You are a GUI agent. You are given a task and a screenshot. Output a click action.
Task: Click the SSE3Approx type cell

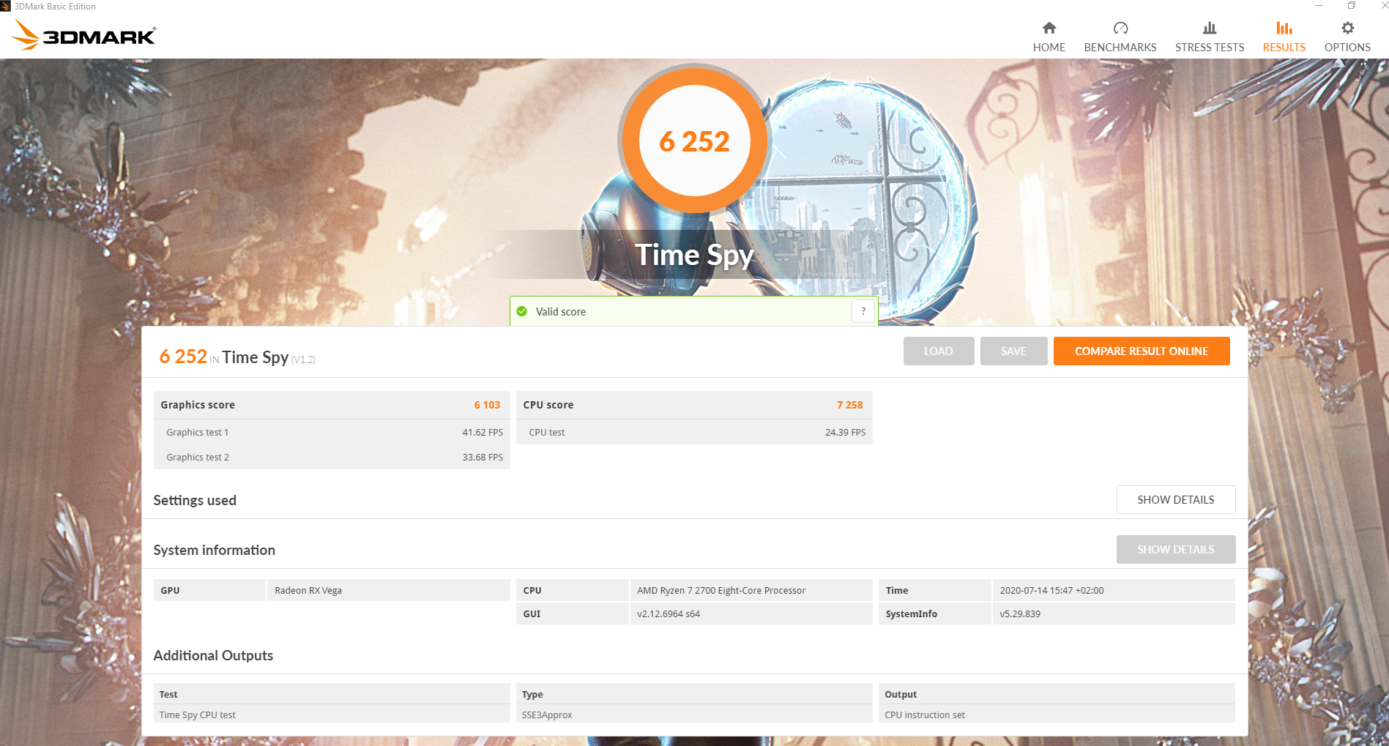pyautogui.click(x=694, y=715)
